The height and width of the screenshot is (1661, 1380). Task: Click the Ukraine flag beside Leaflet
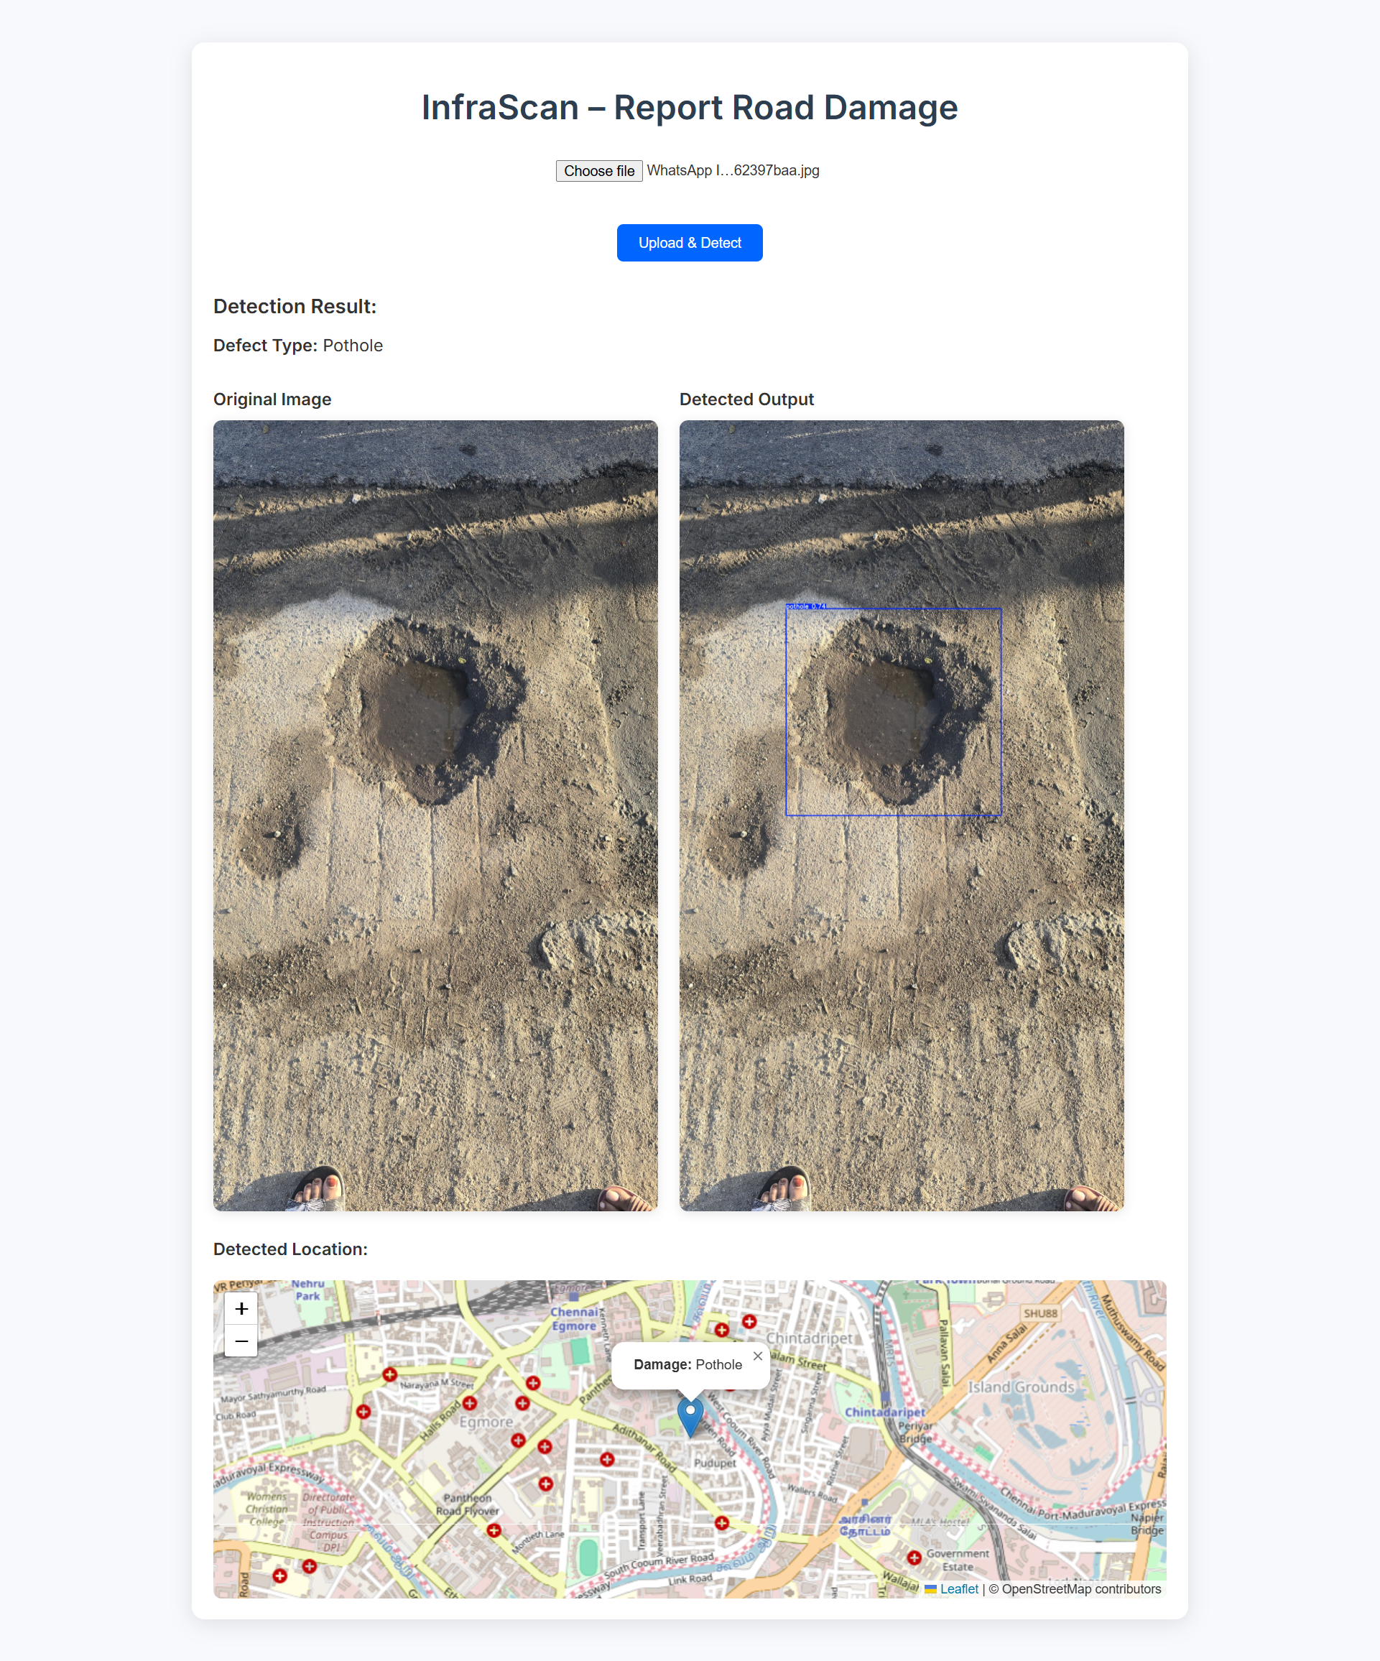931,1589
